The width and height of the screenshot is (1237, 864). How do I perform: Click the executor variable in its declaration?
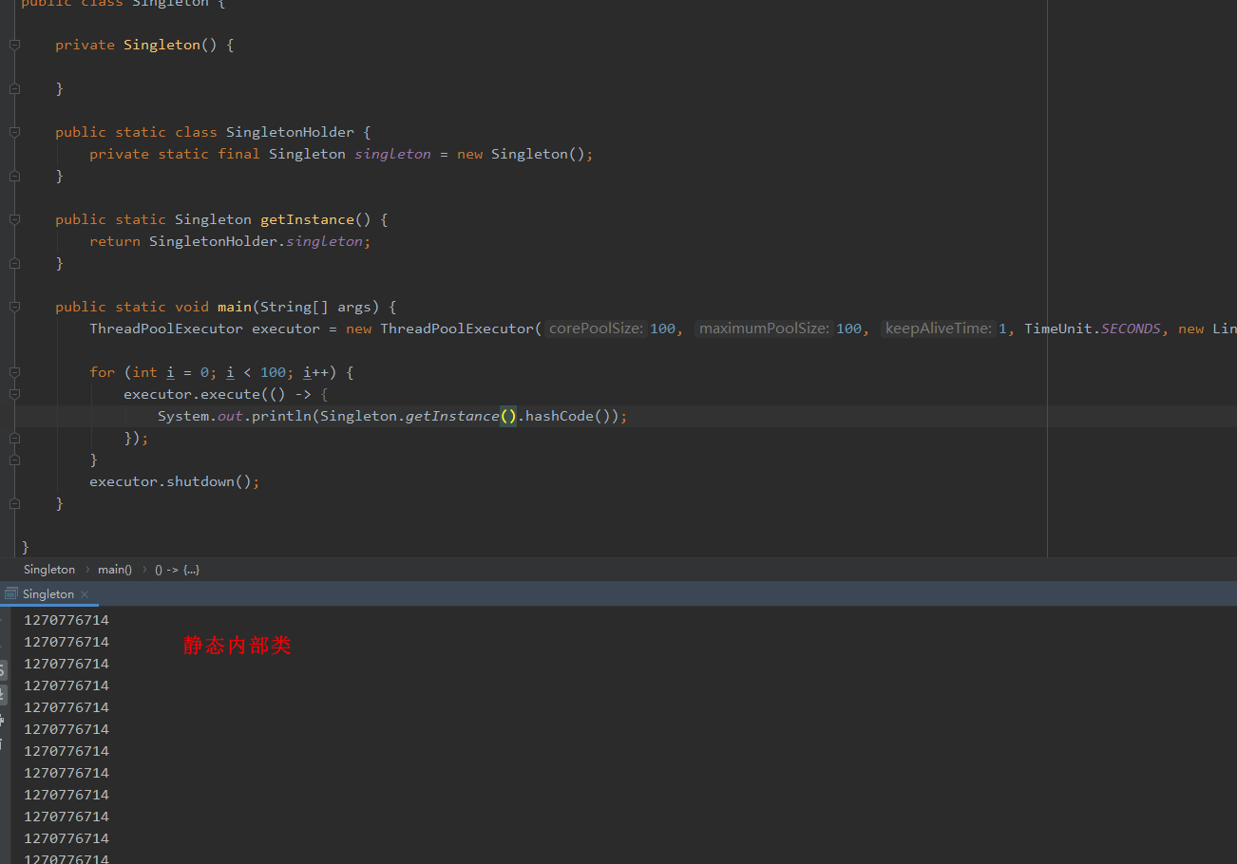click(x=286, y=329)
